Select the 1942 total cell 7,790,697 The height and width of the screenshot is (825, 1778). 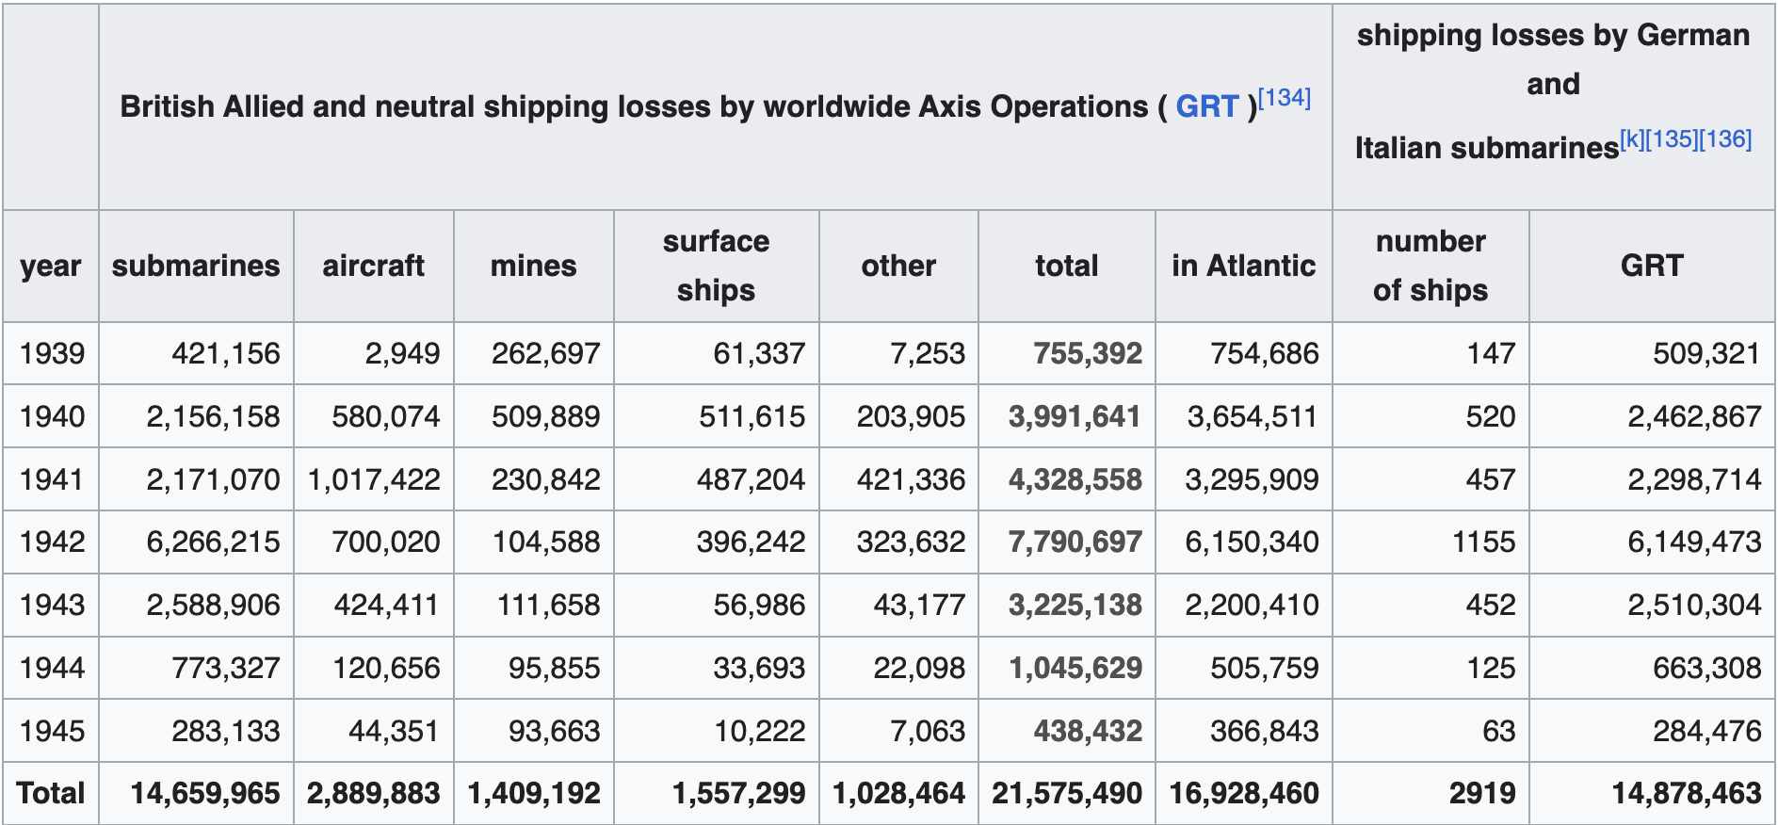pos(1075,542)
